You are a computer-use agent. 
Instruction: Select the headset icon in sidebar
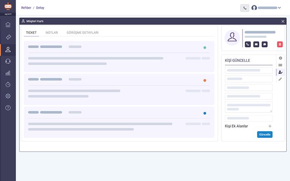(x=8, y=61)
